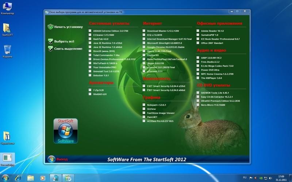Click the DirectX (июнь 2010) label
292x182 pixels.
point(104,51)
